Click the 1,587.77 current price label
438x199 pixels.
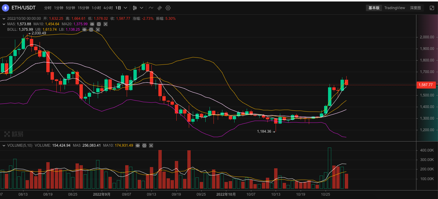pos(426,85)
